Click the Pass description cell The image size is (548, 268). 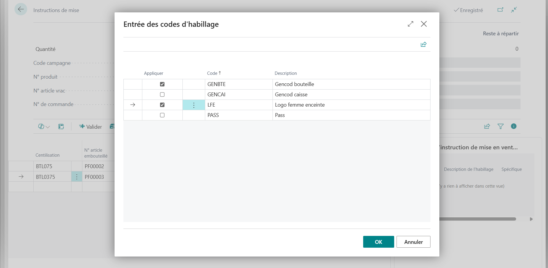351,115
